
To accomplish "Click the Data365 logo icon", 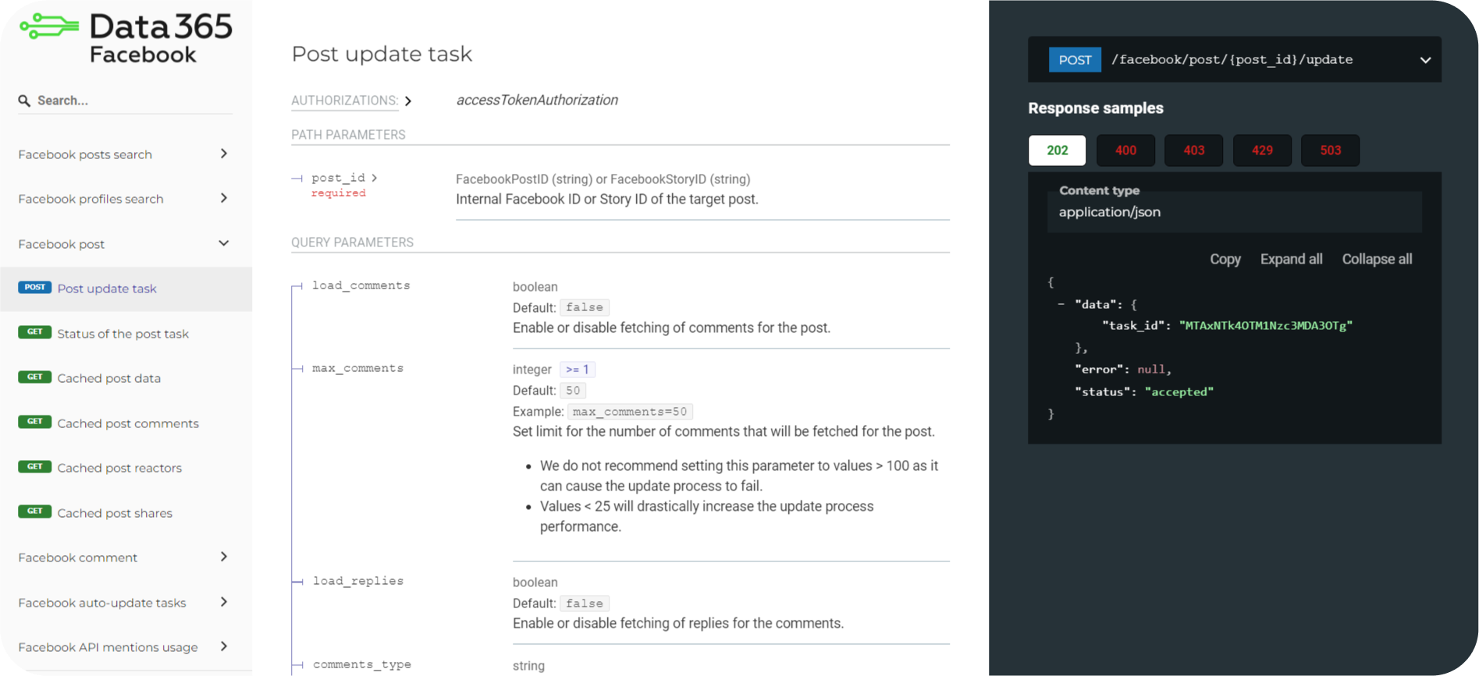I will (49, 27).
